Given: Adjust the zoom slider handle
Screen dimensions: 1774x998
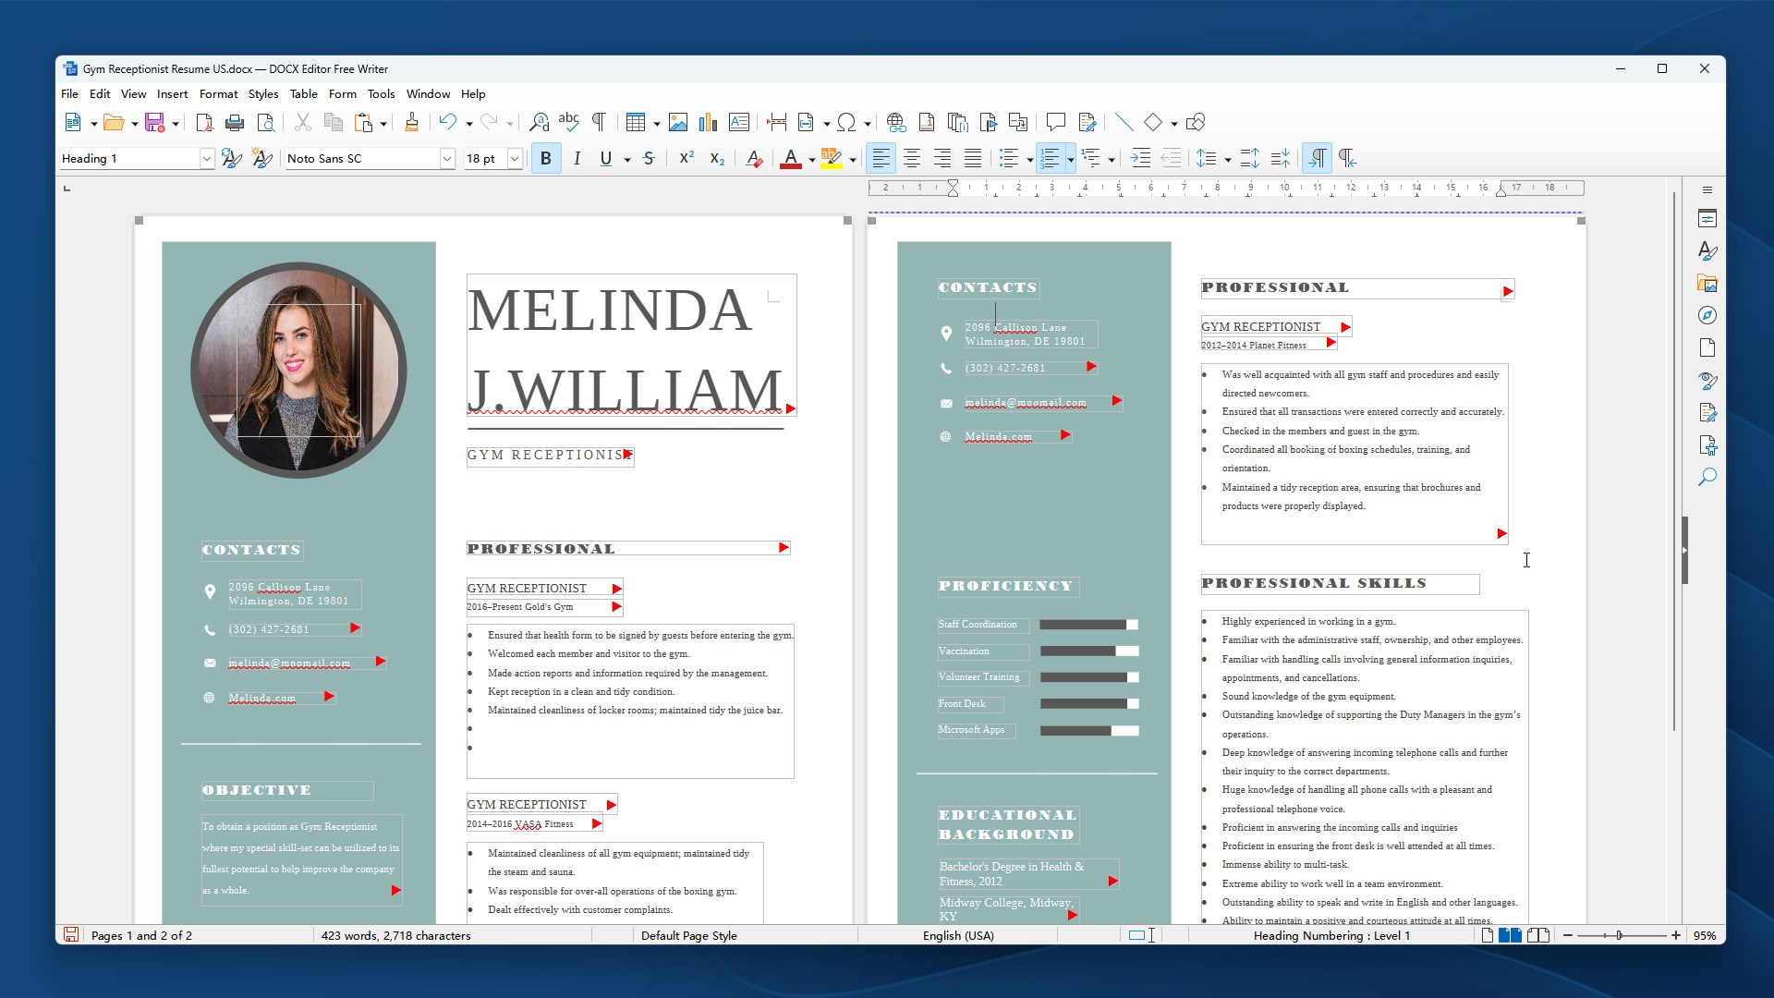Looking at the screenshot, I should tap(1619, 935).
